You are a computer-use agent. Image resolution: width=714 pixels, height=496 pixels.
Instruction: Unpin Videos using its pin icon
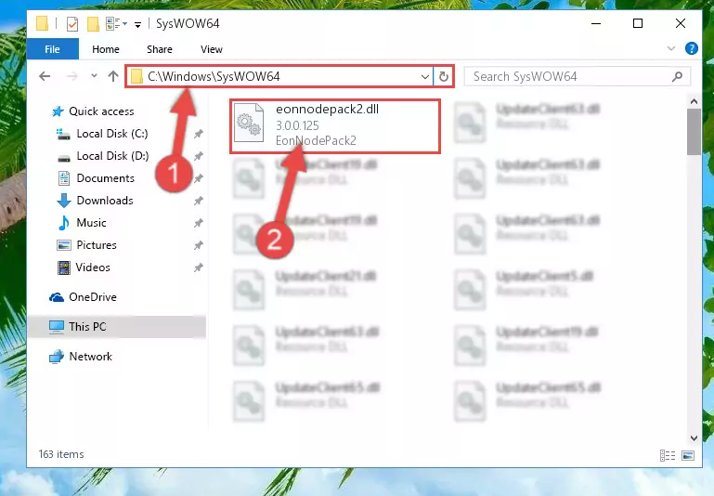click(198, 268)
